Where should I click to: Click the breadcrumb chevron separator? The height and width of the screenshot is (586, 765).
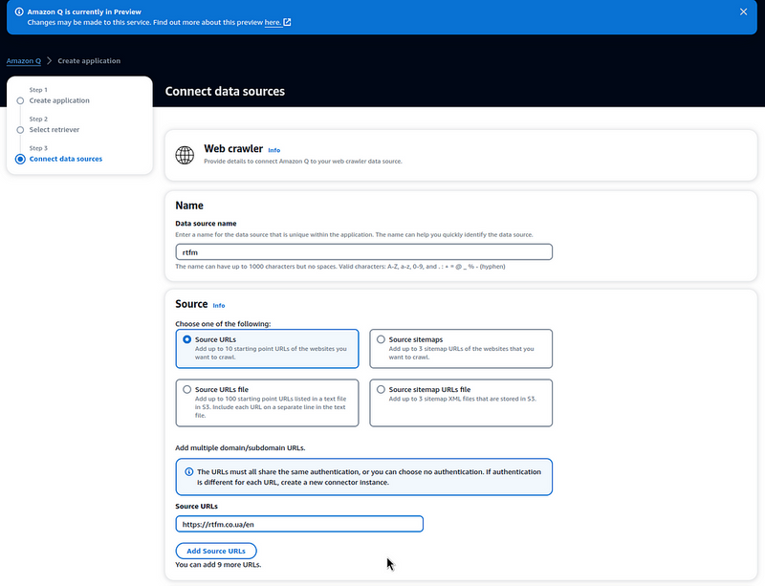49,61
